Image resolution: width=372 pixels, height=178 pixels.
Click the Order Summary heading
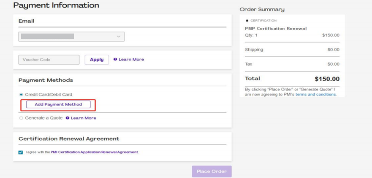[262, 9]
